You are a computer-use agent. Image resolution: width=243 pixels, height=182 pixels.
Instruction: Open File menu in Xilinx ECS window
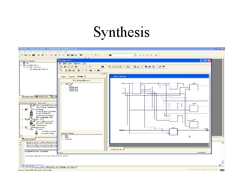point(60,63)
